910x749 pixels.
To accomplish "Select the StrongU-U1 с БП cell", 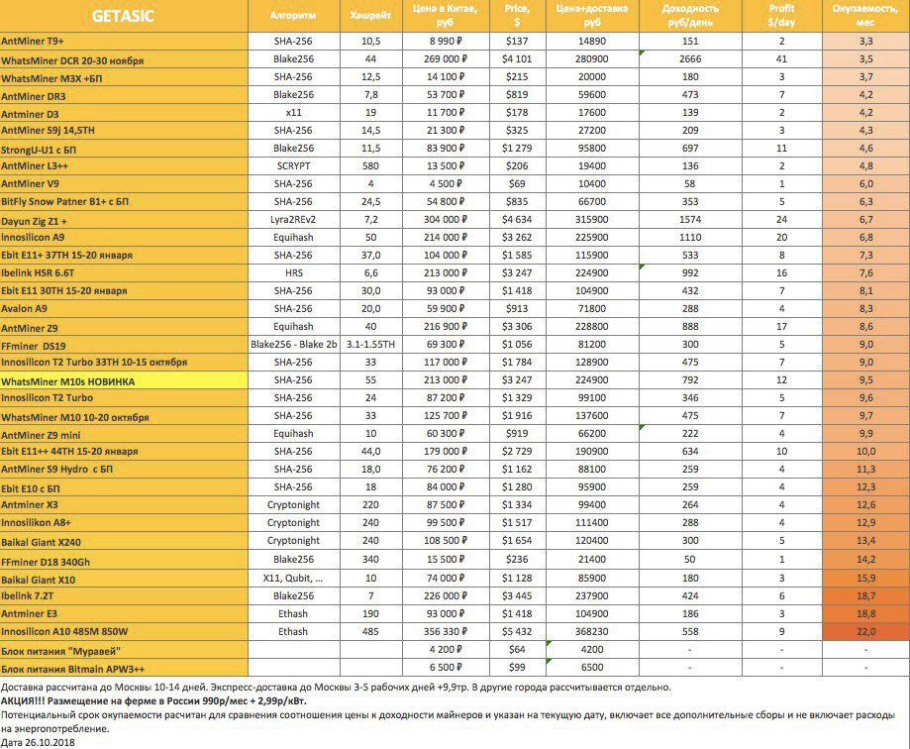I will 124,149.
